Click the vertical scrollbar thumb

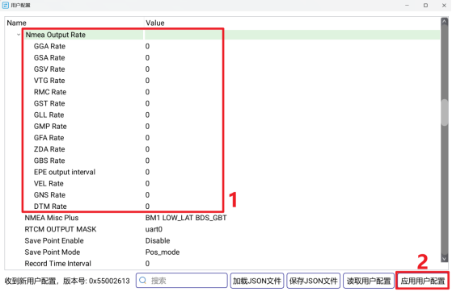[x=445, y=112]
